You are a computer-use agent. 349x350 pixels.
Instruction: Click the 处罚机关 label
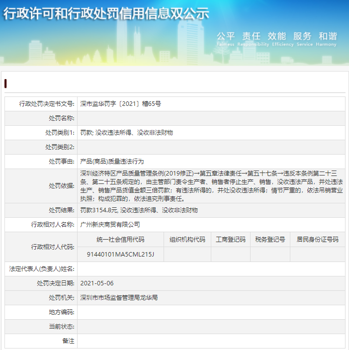(x=62, y=298)
